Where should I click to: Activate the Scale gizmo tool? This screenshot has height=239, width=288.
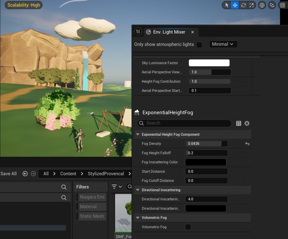252,5
